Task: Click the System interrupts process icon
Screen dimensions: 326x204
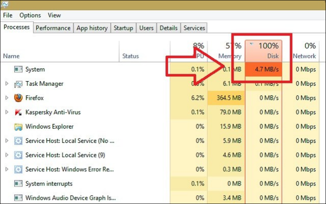Action: point(18,184)
